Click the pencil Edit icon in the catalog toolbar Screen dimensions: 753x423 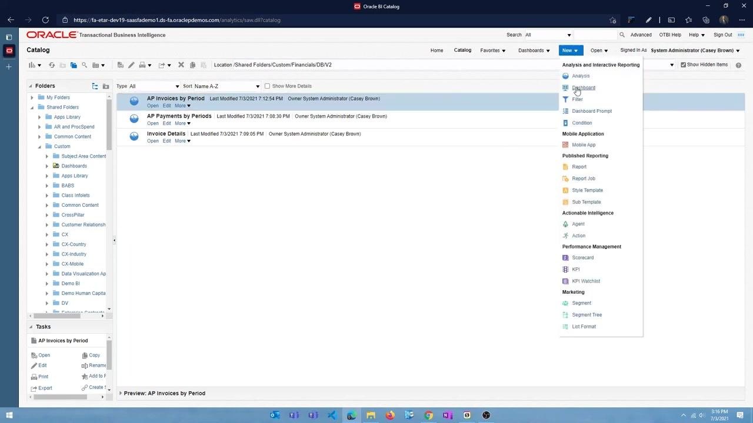pyautogui.click(x=131, y=65)
